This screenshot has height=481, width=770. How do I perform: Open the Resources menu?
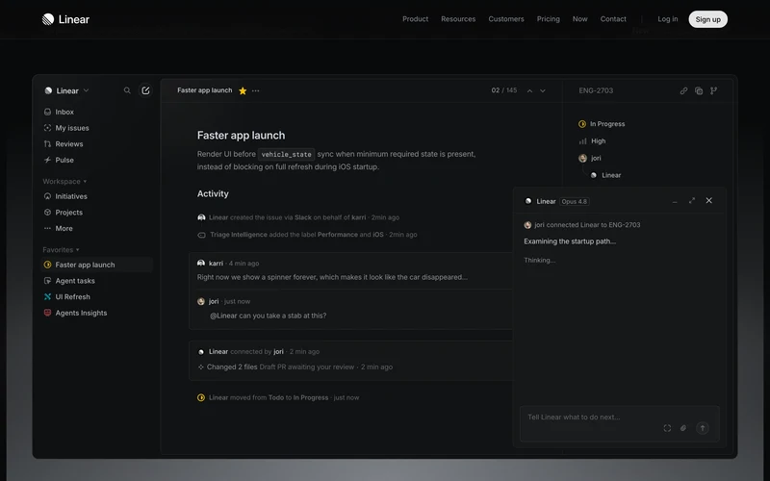tap(458, 19)
